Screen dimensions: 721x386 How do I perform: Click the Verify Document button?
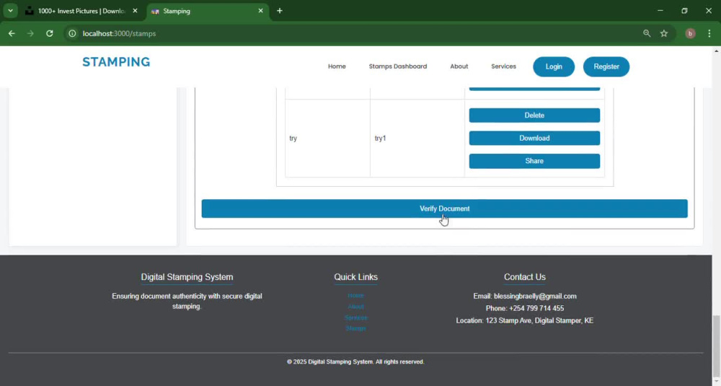[x=445, y=209]
